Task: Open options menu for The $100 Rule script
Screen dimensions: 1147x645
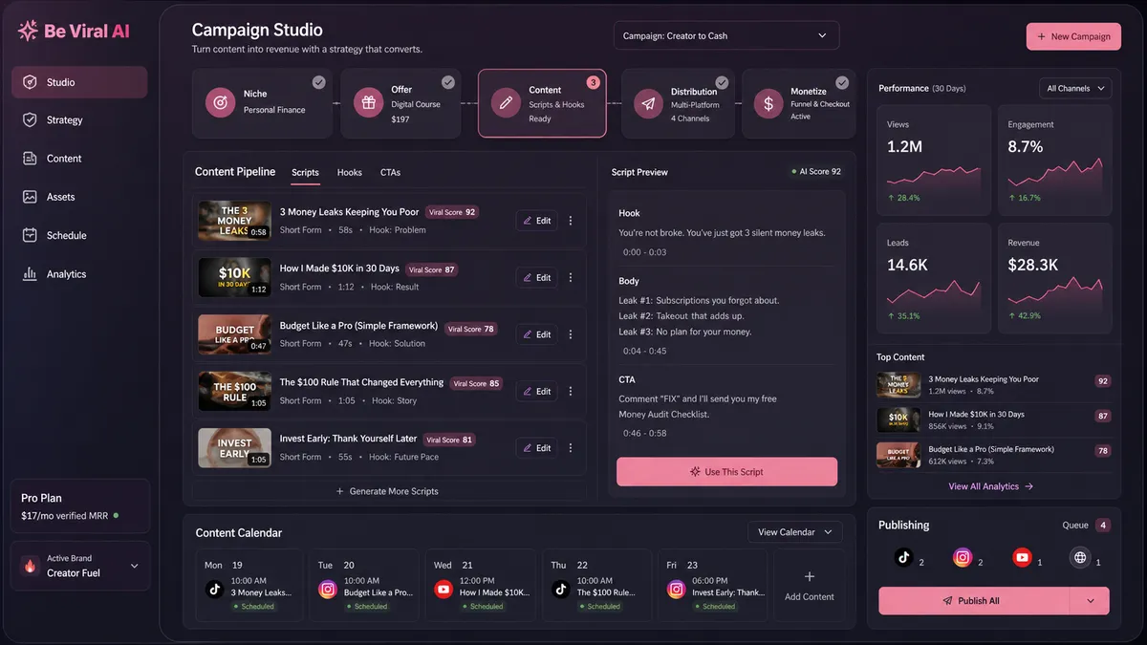Action: pos(571,392)
